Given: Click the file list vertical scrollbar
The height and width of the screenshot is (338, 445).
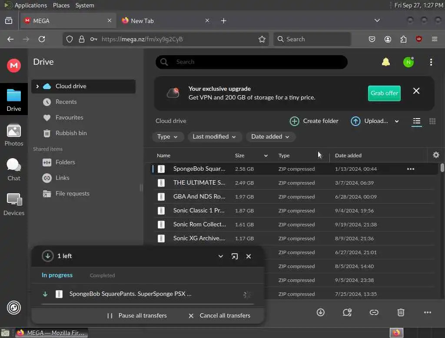Looking at the screenshot, I should [x=442, y=168].
